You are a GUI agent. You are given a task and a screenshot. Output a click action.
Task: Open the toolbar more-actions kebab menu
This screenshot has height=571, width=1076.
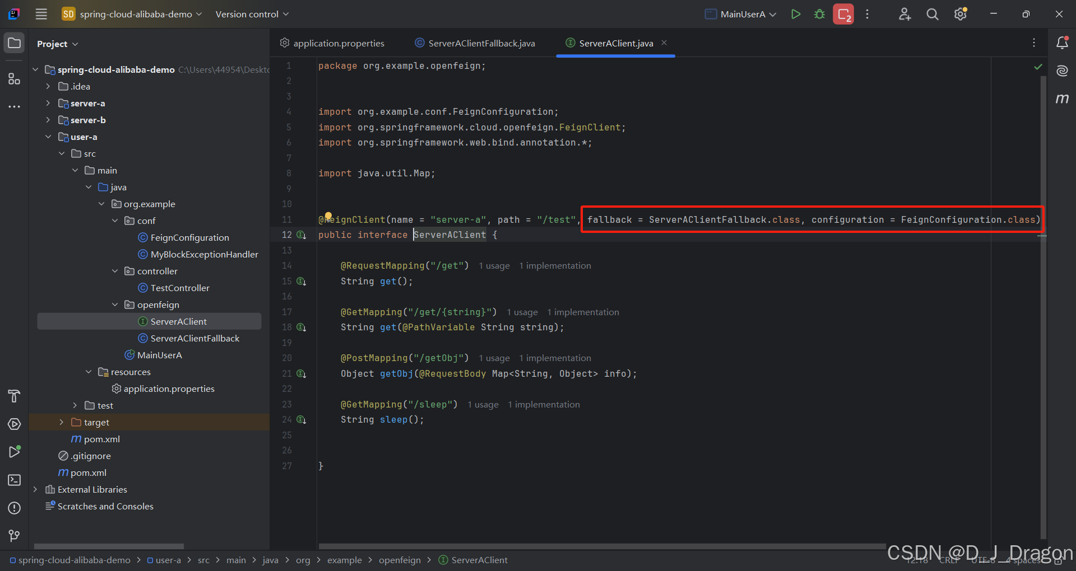pyautogui.click(x=867, y=14)
